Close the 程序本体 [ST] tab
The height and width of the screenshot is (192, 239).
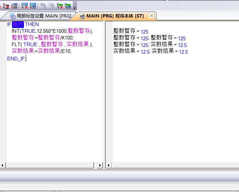click(151, 16)
